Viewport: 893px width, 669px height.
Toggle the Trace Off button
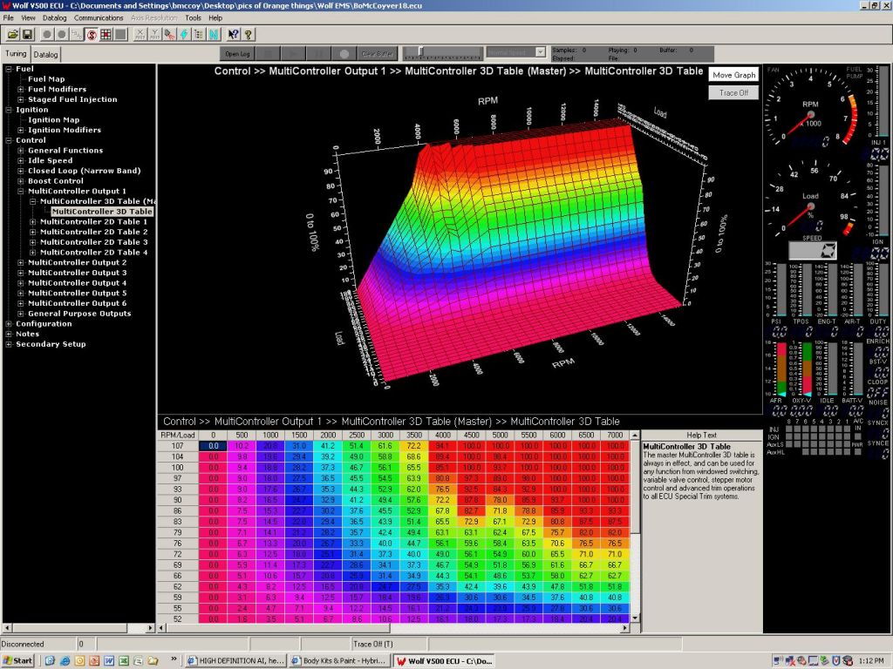pyautogui.click(x=733, y=92)
